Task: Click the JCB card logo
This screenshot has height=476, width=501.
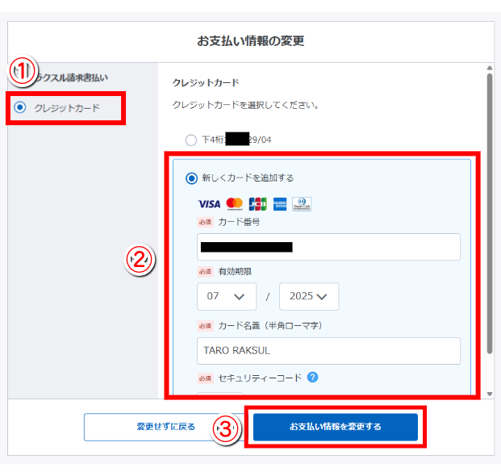Action: [x=257, y=203]
